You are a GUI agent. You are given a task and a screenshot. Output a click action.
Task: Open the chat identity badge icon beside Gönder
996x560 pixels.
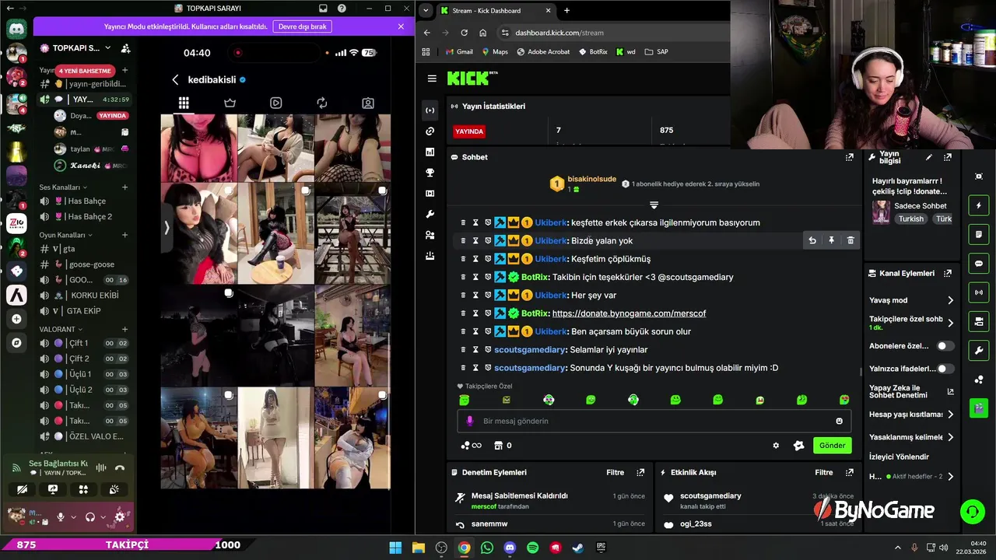click(798, 446)
